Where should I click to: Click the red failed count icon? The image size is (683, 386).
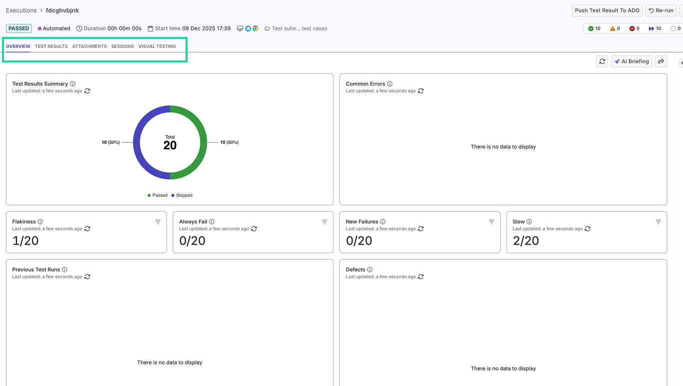click(x=632, y=28)
